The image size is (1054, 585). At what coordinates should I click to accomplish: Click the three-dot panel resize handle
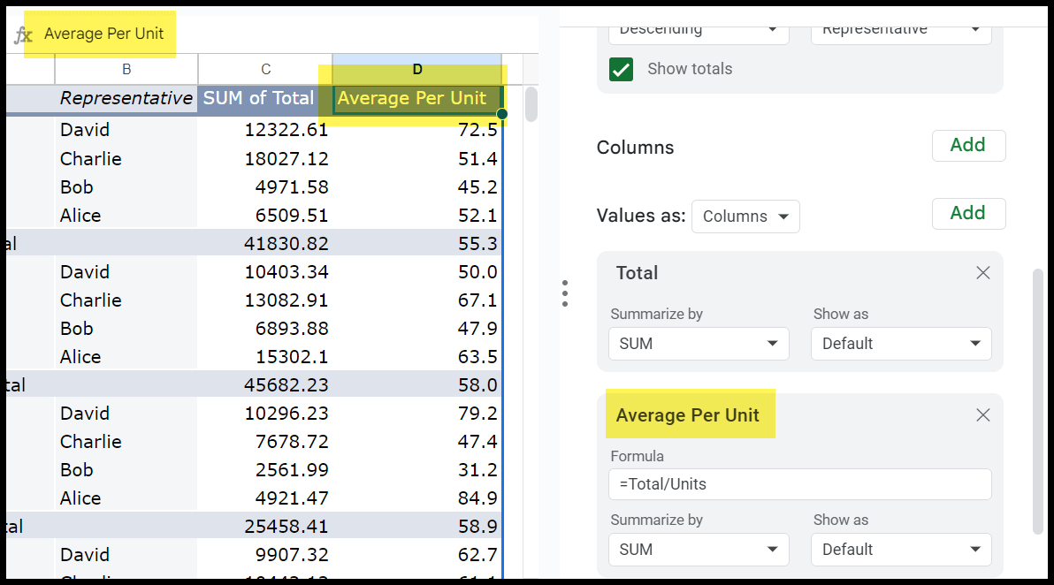click(x=565, y=293)
